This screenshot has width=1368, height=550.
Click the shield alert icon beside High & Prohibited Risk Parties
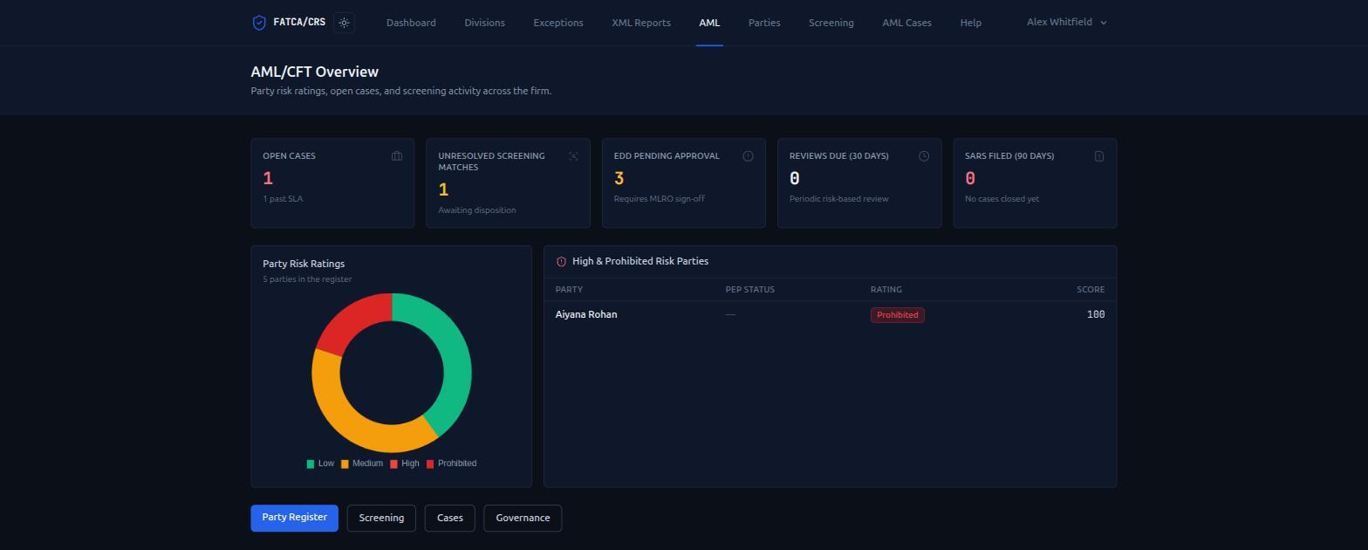coord(561,262)
